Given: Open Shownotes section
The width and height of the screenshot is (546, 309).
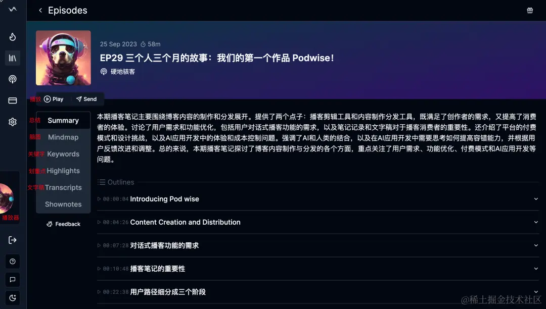Looking at the screenshot, I should [x=63, y=204].
